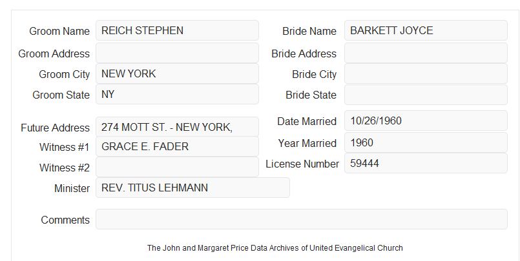Click the Groom Name label
This screenshot has height=261, width=520.
point(59,31)
